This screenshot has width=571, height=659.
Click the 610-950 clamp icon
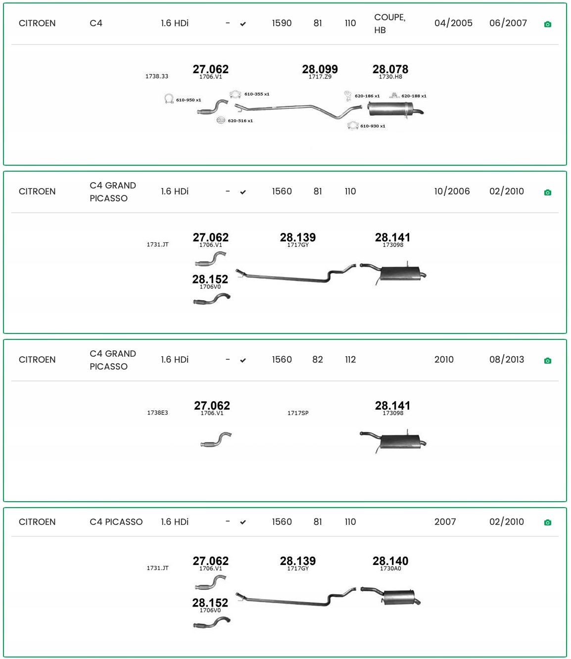169,99
